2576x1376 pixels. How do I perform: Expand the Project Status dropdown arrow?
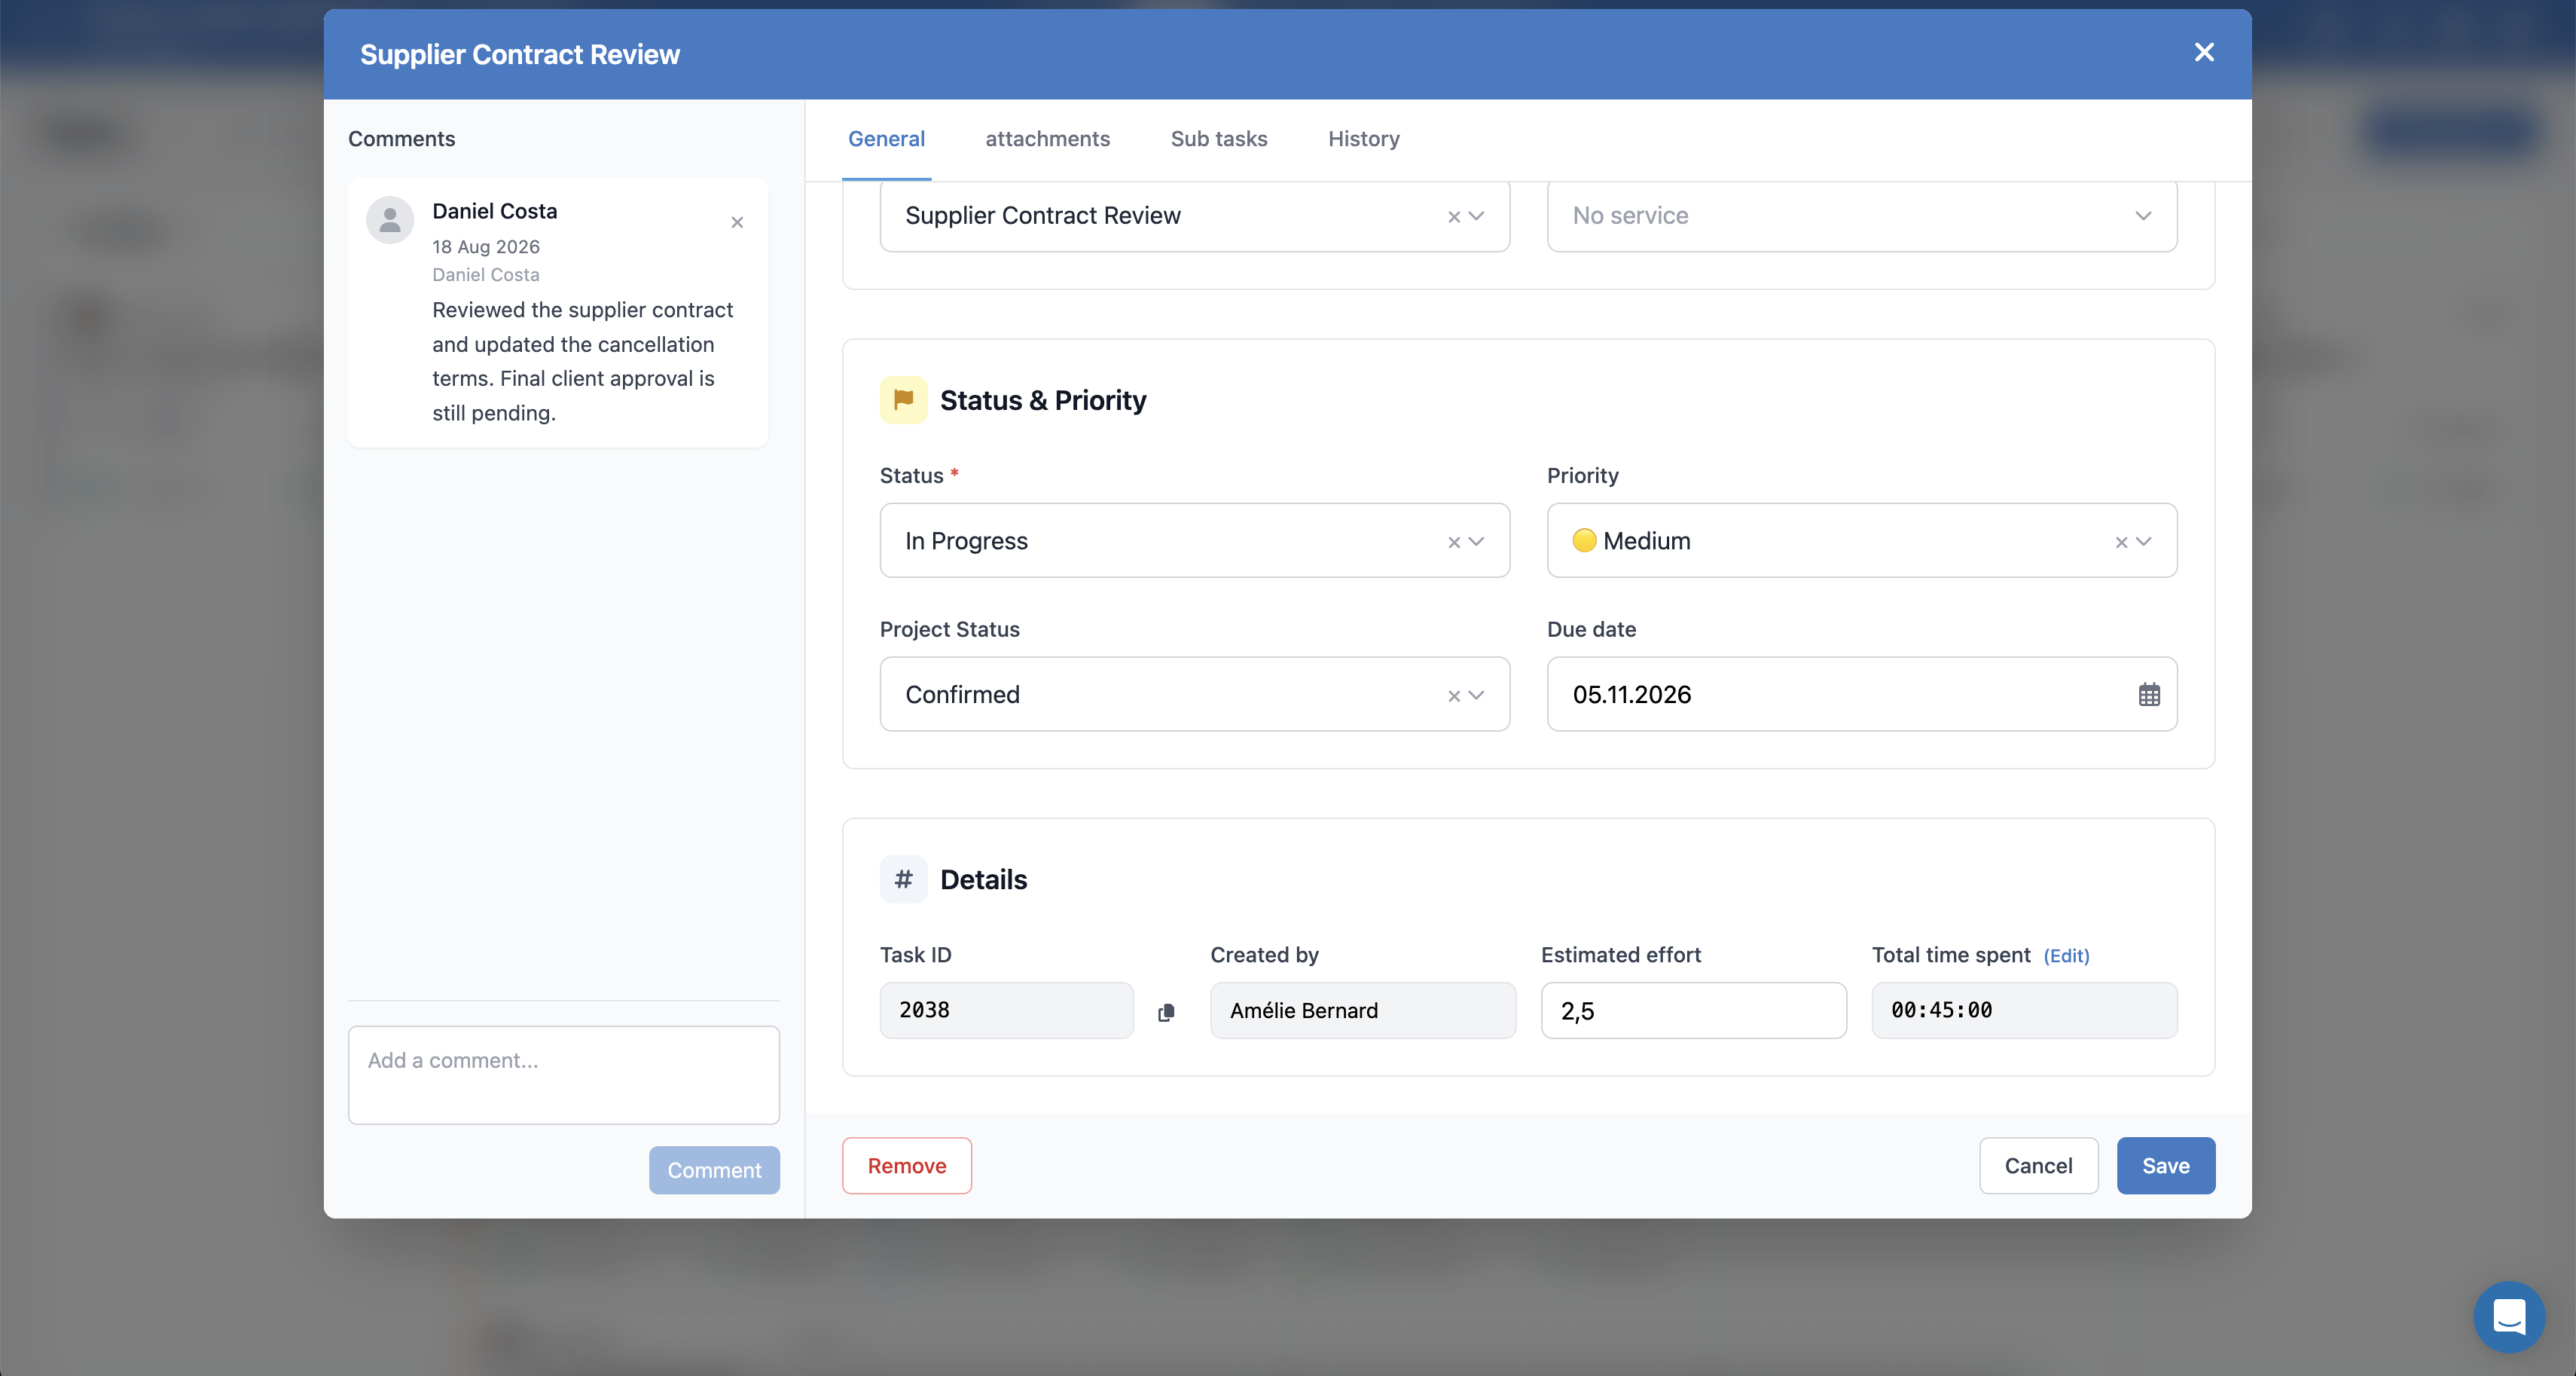tap(1477, 696)
